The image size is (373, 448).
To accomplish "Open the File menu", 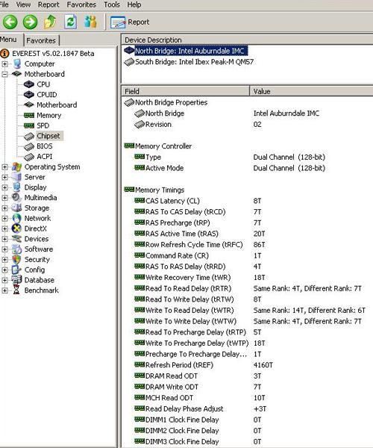I will (4, 4).
